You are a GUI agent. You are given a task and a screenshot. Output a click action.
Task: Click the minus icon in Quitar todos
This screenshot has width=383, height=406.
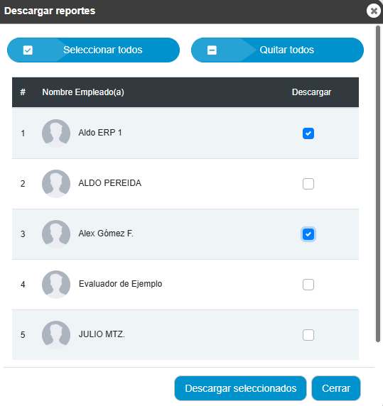pyautogui.click(x=212, y=50)
